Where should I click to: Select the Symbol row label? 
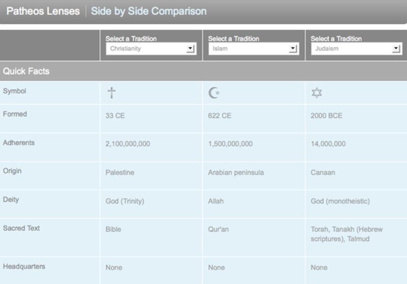click(15, 91)
